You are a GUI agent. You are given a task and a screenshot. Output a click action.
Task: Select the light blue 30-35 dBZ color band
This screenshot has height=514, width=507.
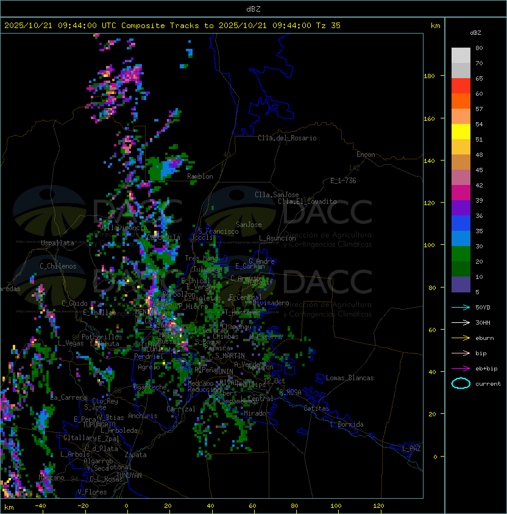click(x=461, y=238)
